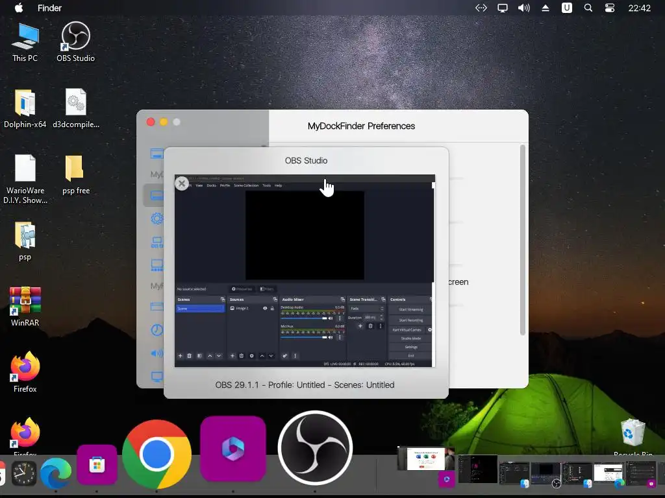Restore the minimized Office sign-in window thumbnail
Screen dimensions: 665x498
(x=426, y=459)
